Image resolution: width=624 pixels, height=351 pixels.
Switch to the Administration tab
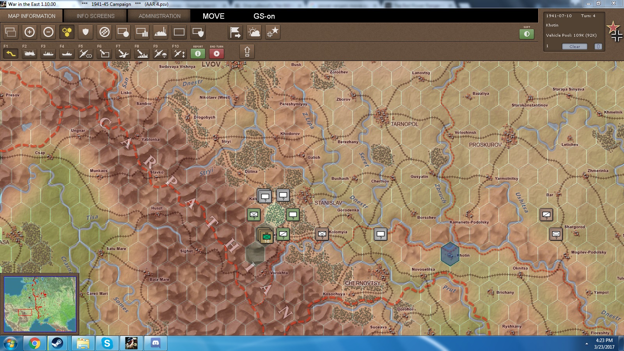coord(160,16)
